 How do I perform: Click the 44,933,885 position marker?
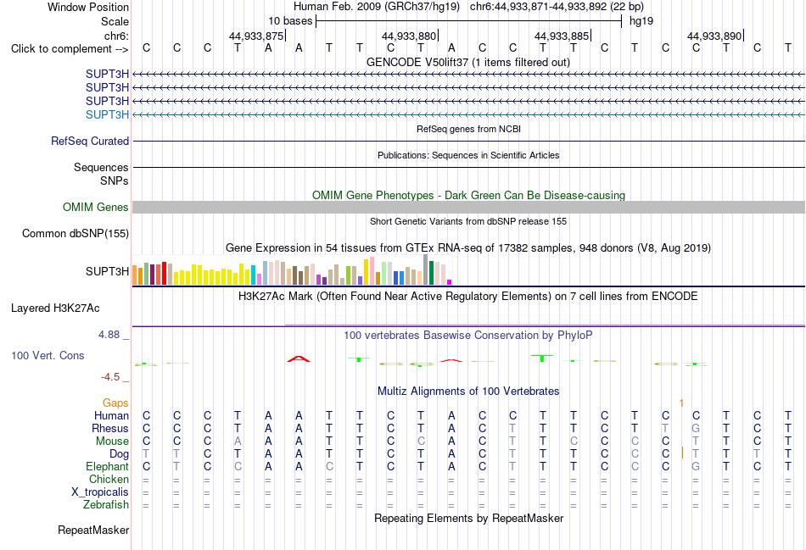click(x=563, y=36)
